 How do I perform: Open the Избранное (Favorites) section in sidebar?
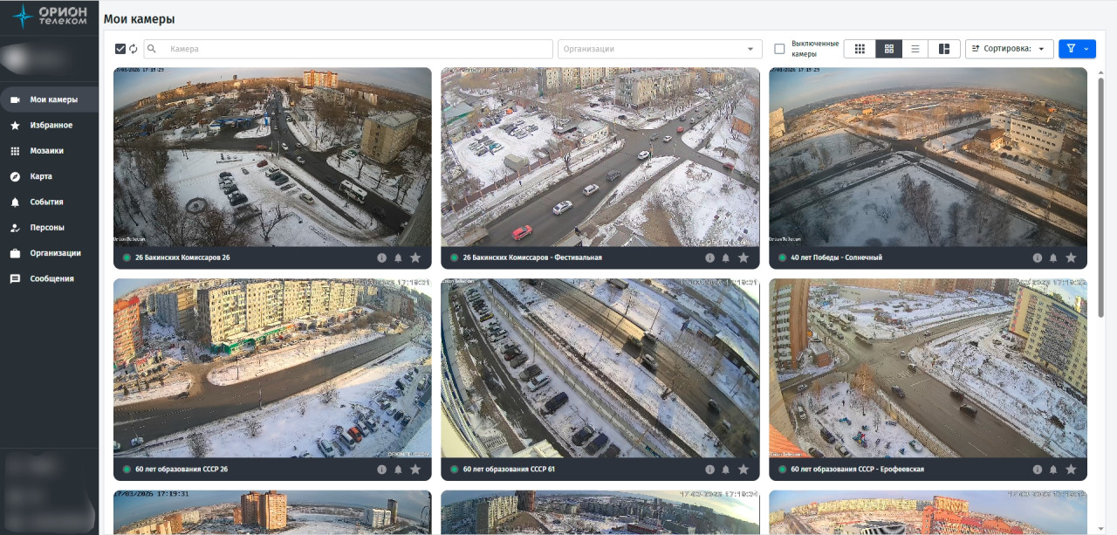51,125
